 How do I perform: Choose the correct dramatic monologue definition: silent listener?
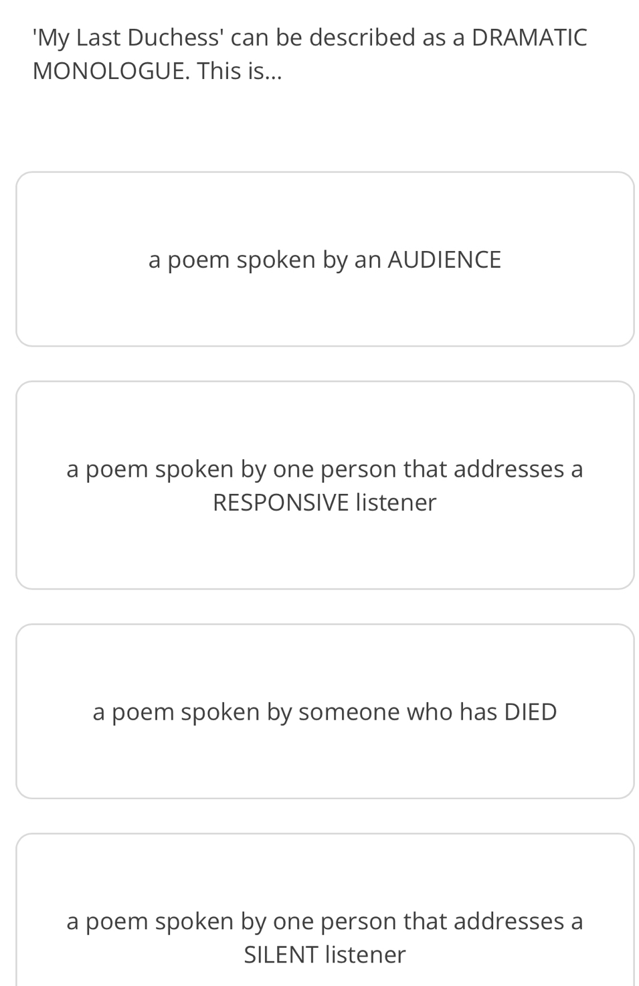tap(325, 910)
